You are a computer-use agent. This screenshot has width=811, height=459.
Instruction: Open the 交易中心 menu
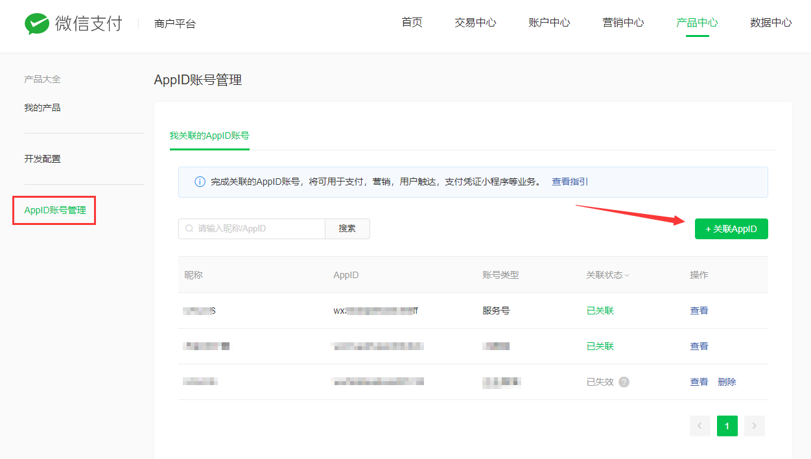tap(475, 23)
